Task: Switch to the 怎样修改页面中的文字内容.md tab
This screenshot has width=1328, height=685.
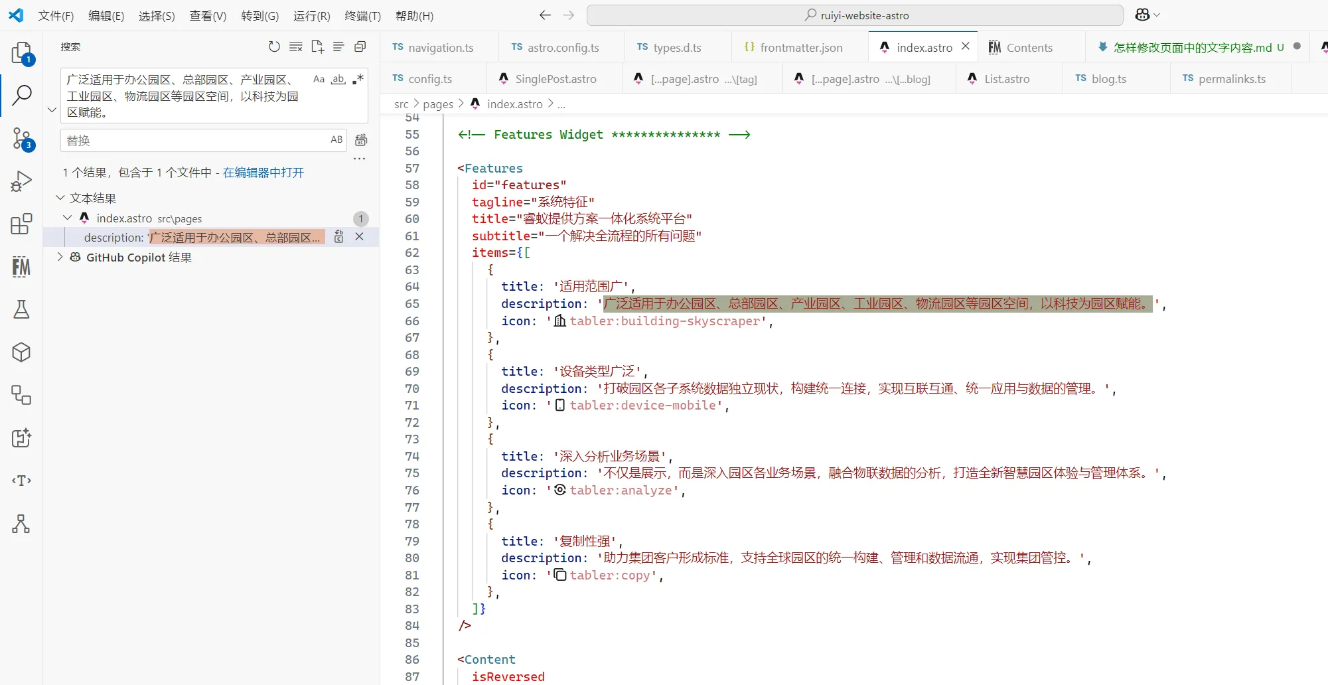Action: [x=1198, y=47]
